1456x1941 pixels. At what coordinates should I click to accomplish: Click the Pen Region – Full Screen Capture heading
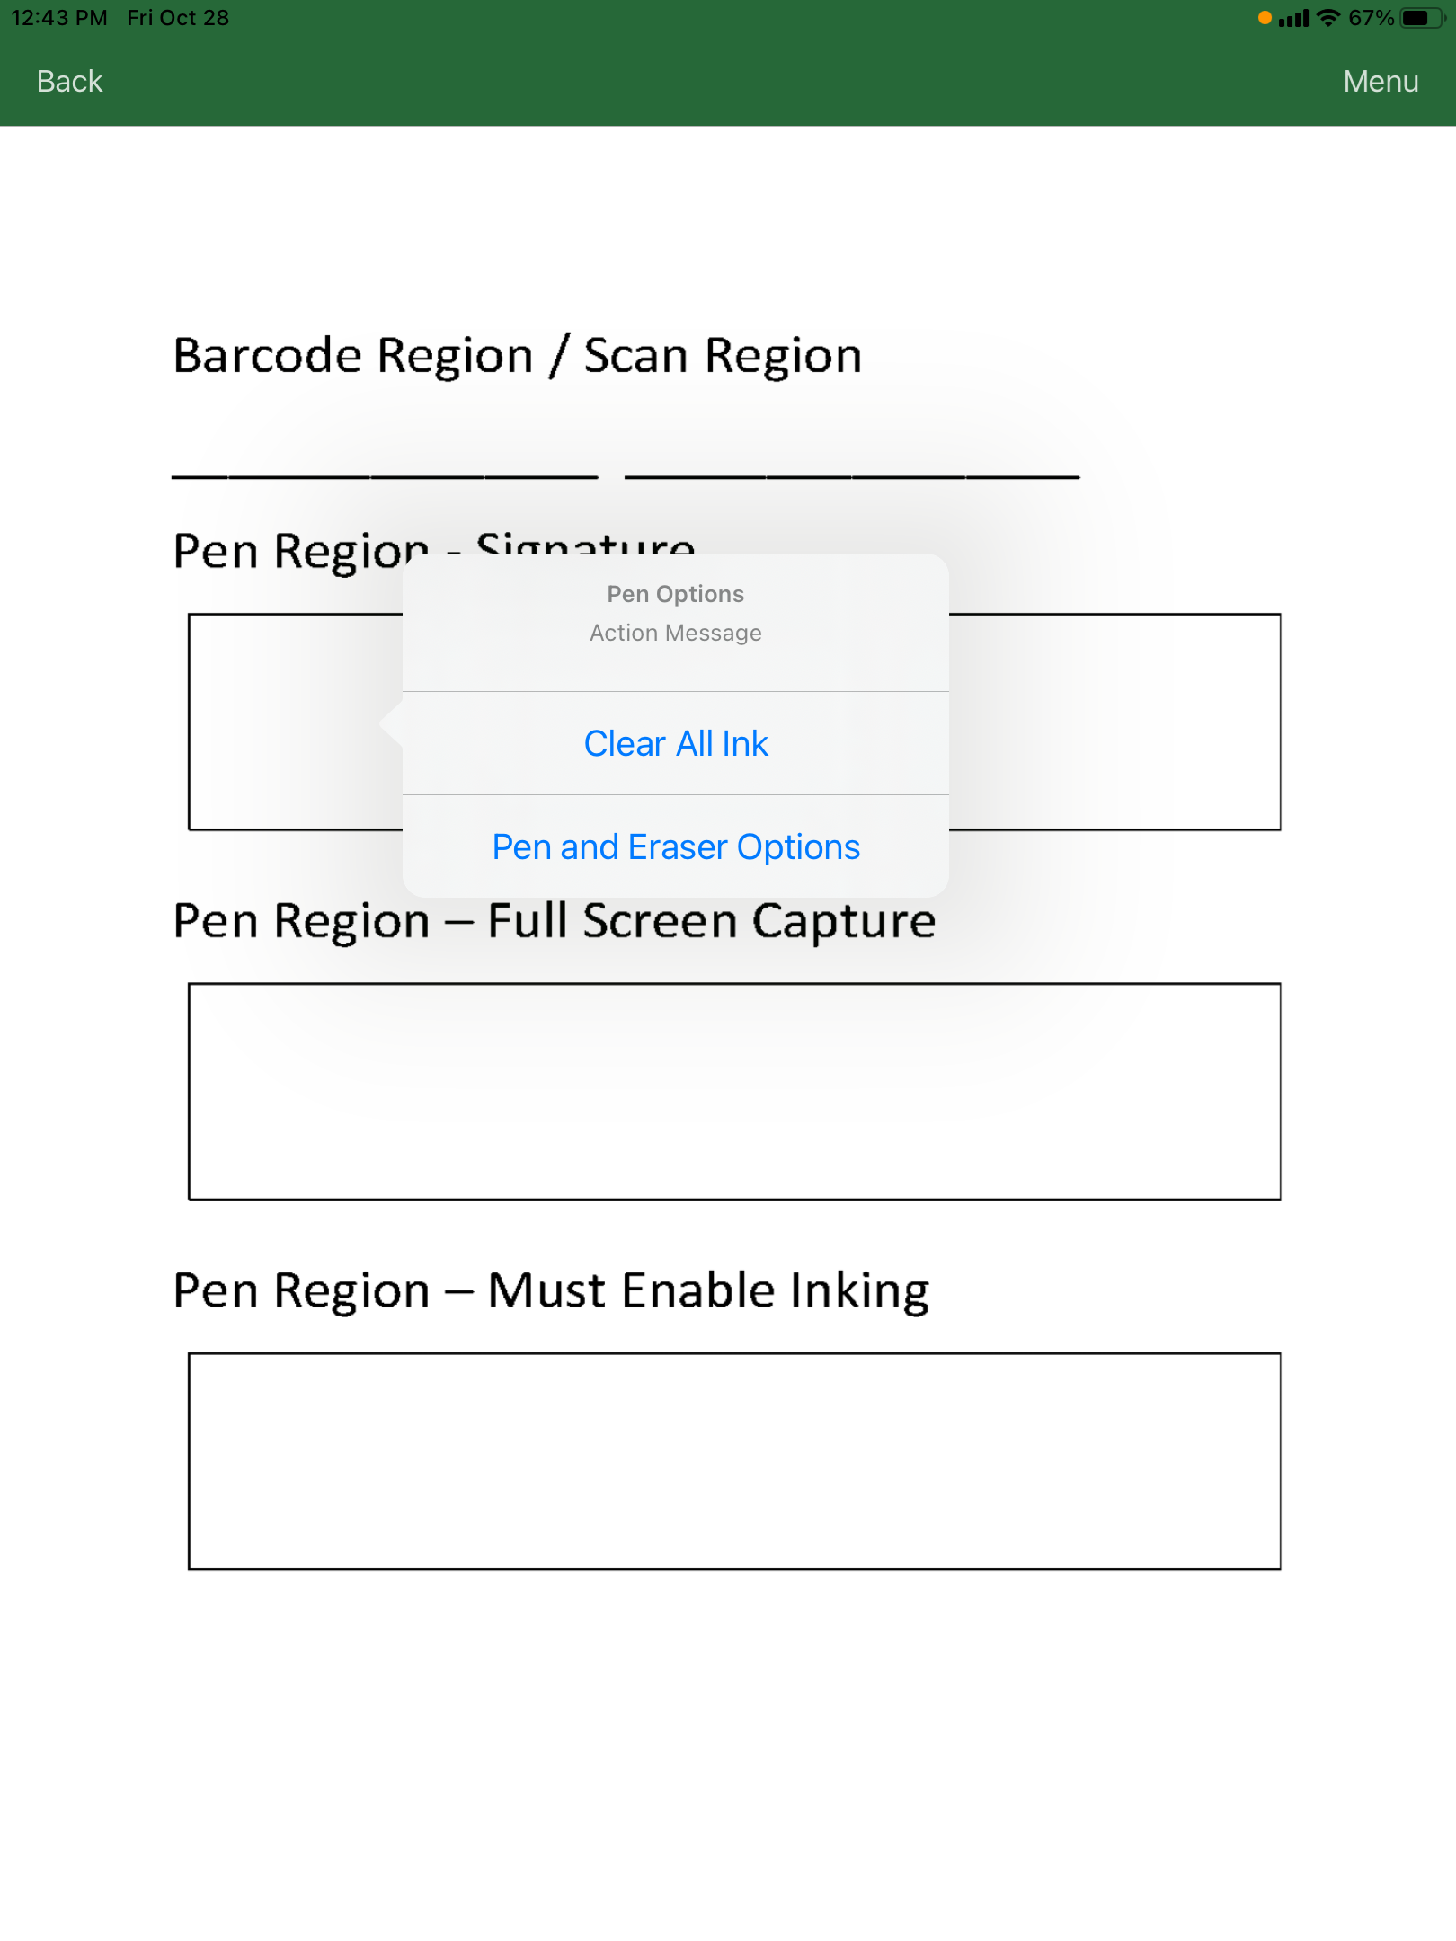point(555,921)
